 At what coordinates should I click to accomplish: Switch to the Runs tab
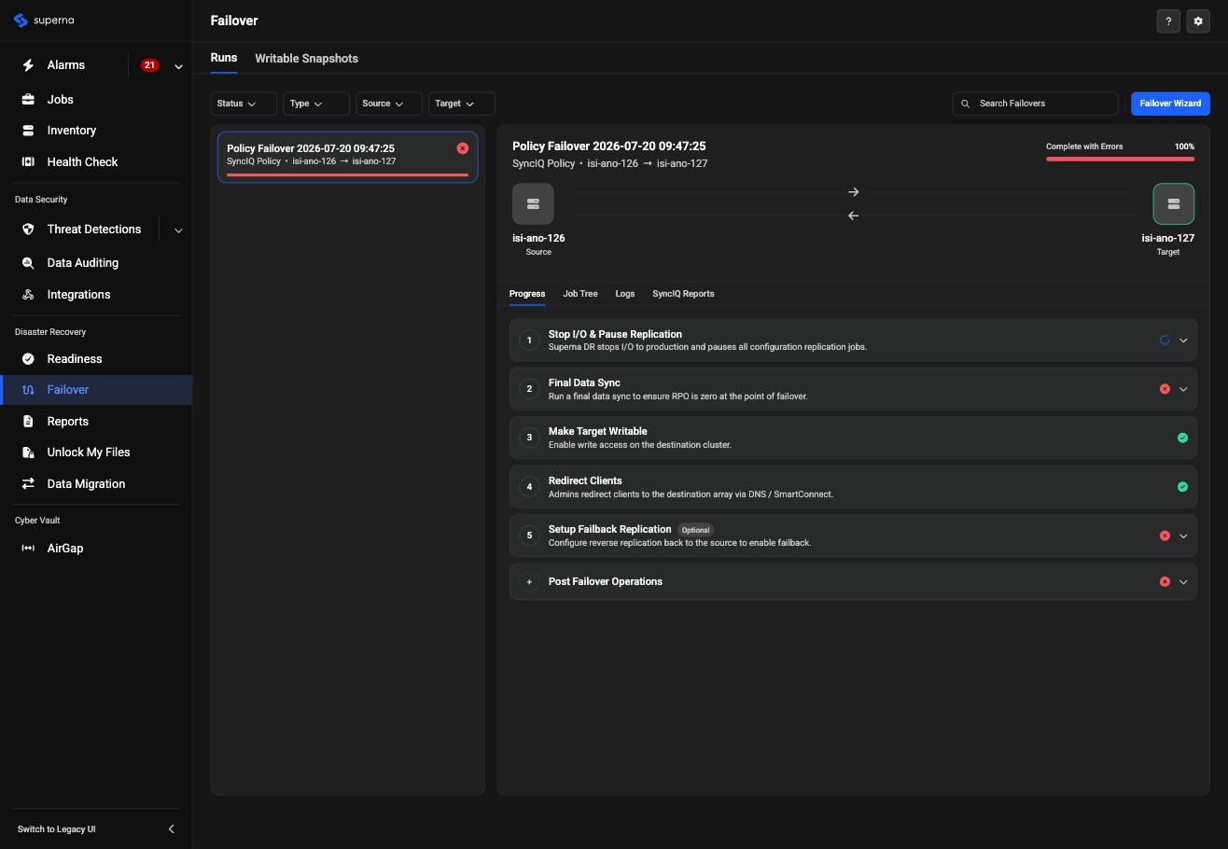coord(224,58)
